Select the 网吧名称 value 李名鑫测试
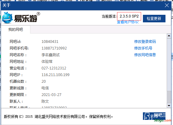The width and height of the screenshot is (173, 125). pos(51,55)
